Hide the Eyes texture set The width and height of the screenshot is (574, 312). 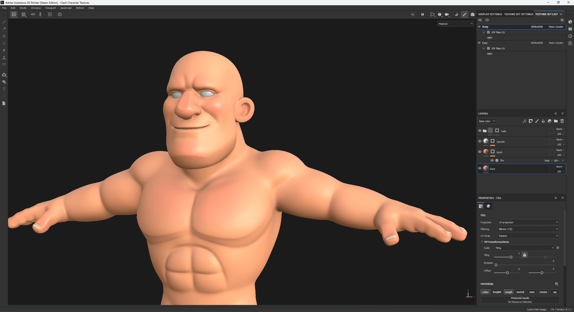479,43
